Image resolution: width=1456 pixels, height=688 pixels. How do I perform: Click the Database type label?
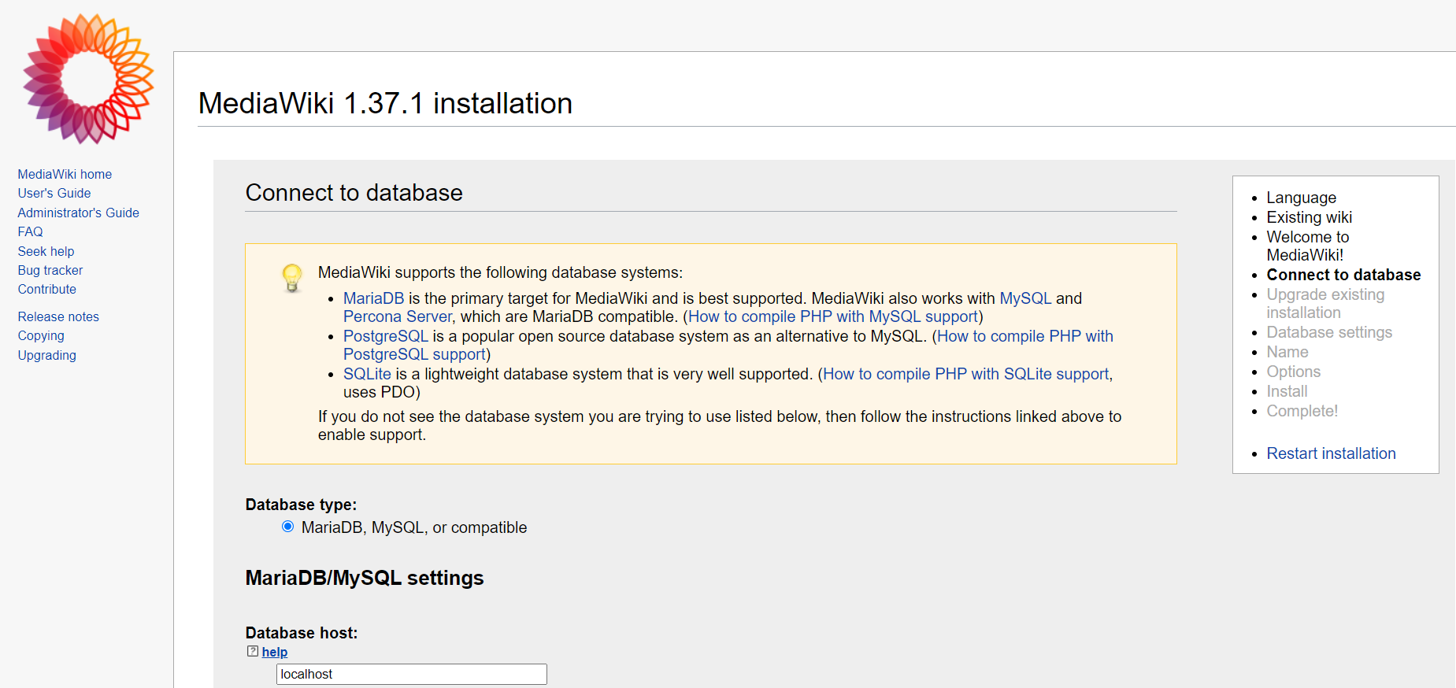pyautogui.click(x=301, y=505)
